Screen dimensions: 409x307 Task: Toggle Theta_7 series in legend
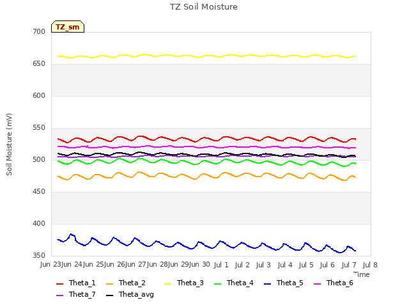(76, 294)
